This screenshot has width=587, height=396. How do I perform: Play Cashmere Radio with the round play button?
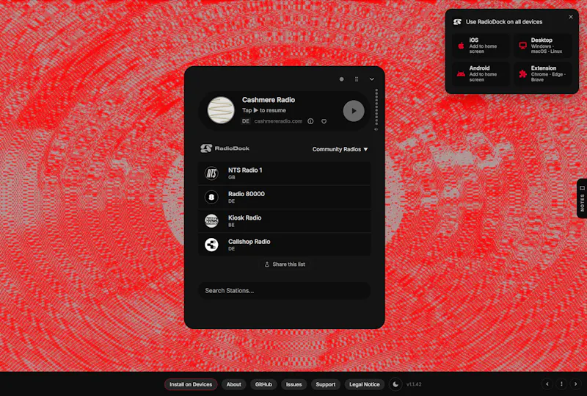354,111
